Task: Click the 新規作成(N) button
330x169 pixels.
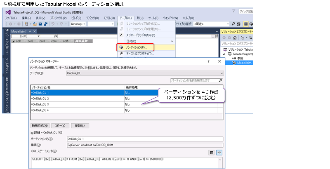Action: (40, 126)
